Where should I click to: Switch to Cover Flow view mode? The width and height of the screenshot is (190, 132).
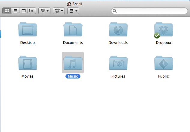pyautogui.click(x=32, y=11)
